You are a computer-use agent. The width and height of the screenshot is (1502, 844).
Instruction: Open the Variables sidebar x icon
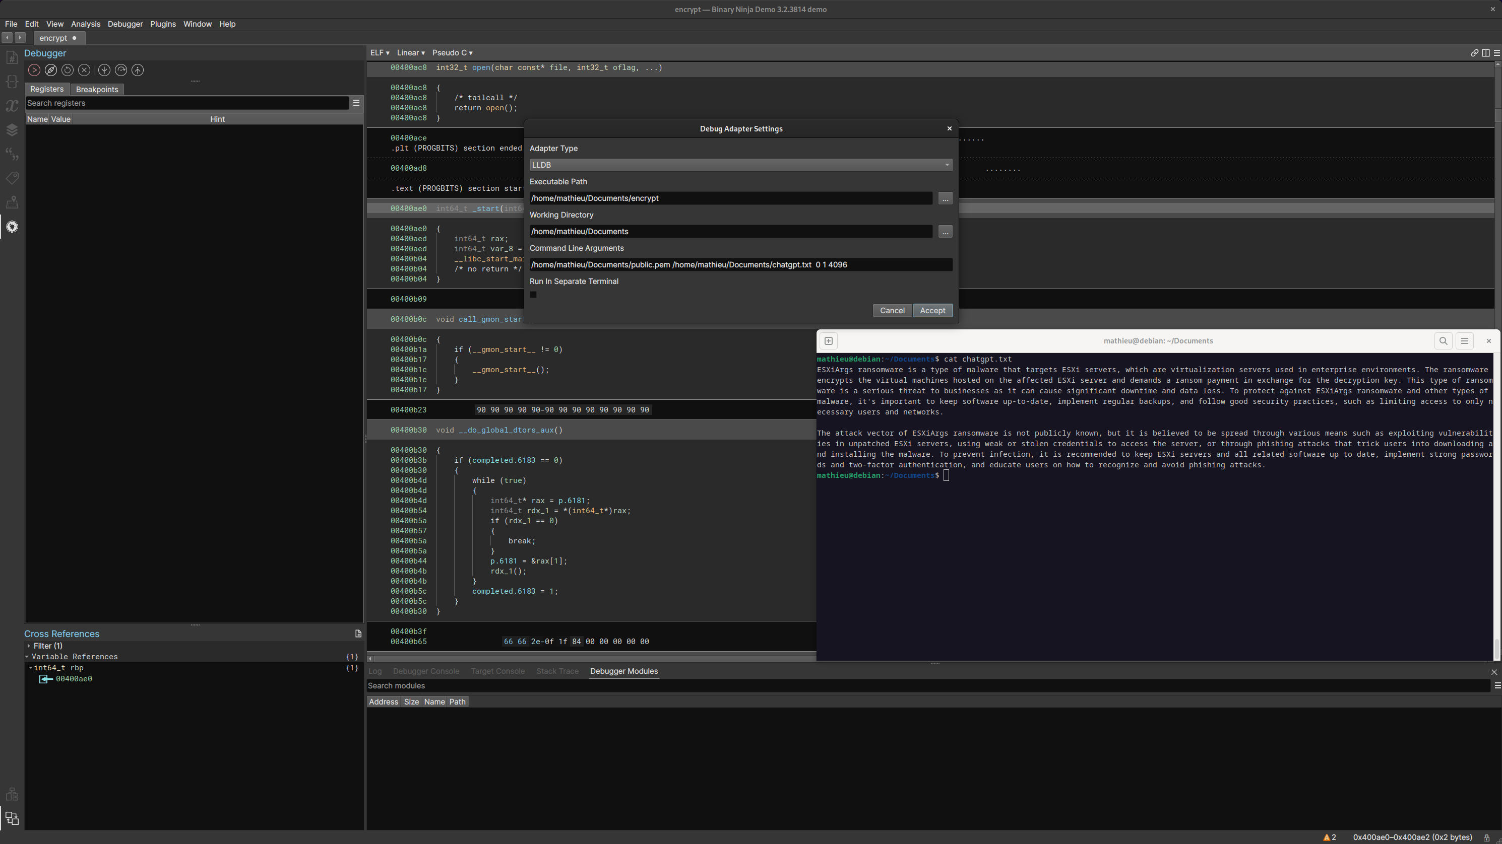pyautogui.click(x=12, y=105)
